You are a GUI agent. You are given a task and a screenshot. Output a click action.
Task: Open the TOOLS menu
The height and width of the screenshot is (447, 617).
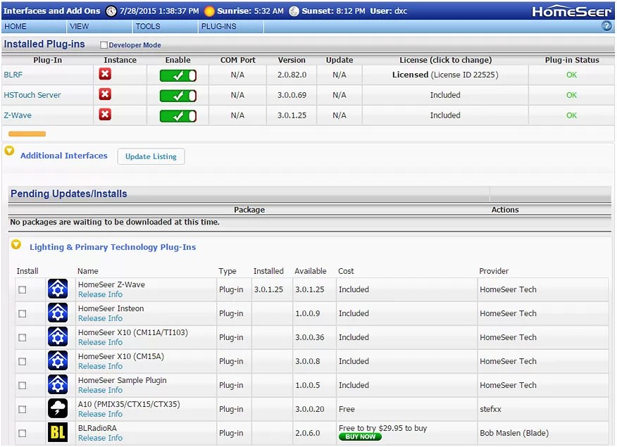point(147,26)
